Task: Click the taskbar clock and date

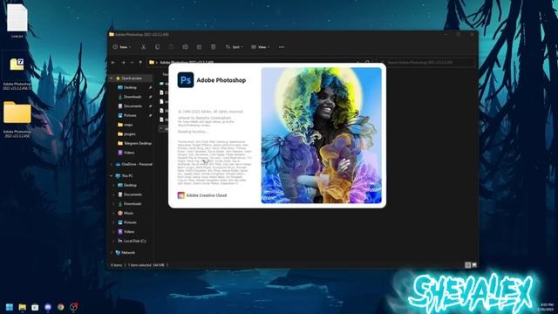Action: pos(547,307)
